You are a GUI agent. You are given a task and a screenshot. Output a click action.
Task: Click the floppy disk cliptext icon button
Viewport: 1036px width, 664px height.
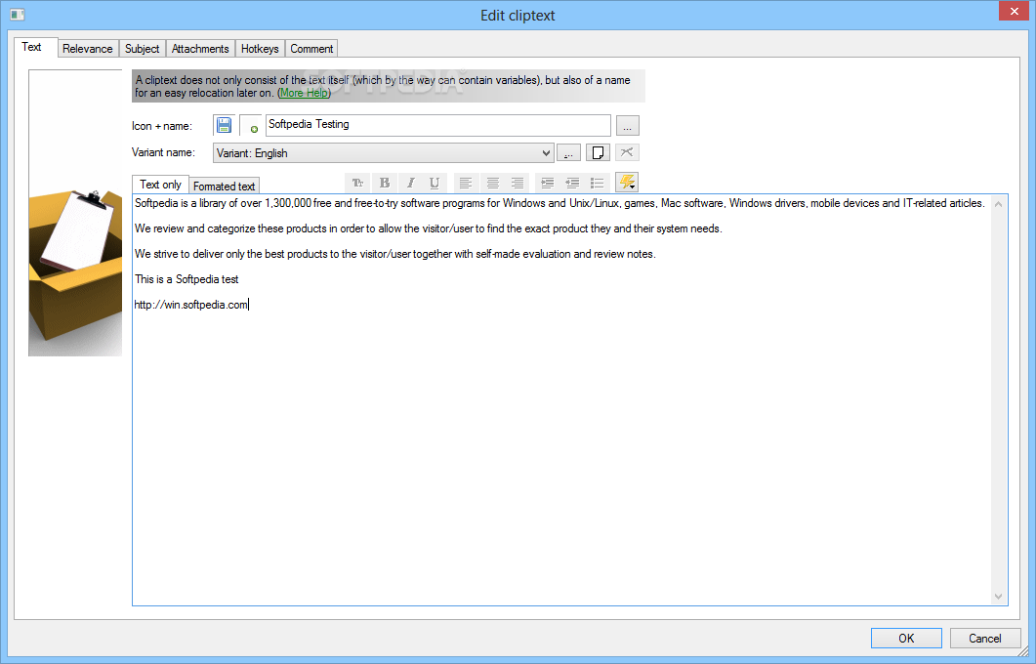224,125
